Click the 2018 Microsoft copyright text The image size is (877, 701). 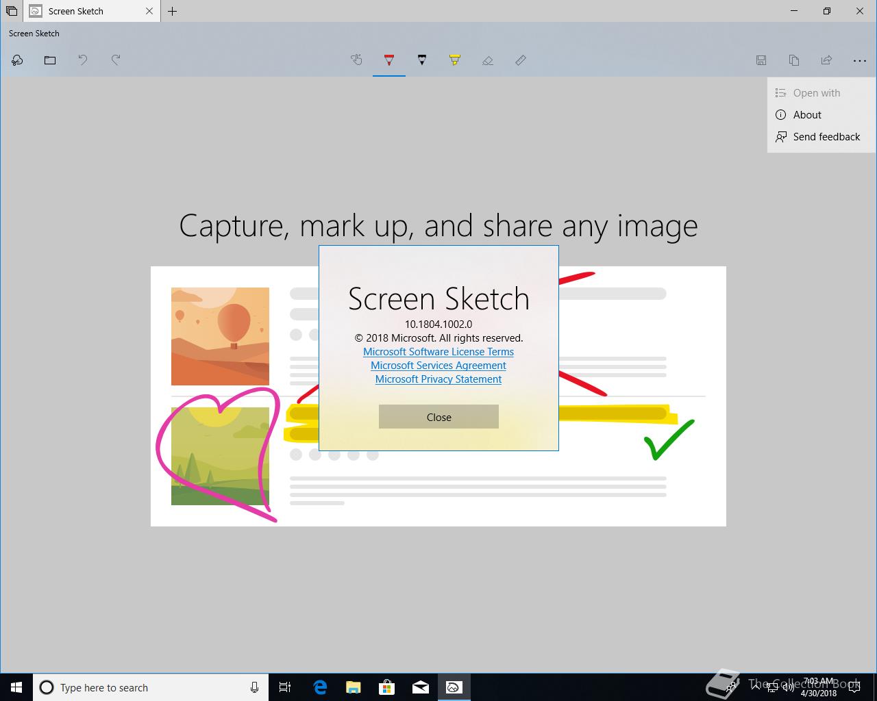(x=438, y=338)
